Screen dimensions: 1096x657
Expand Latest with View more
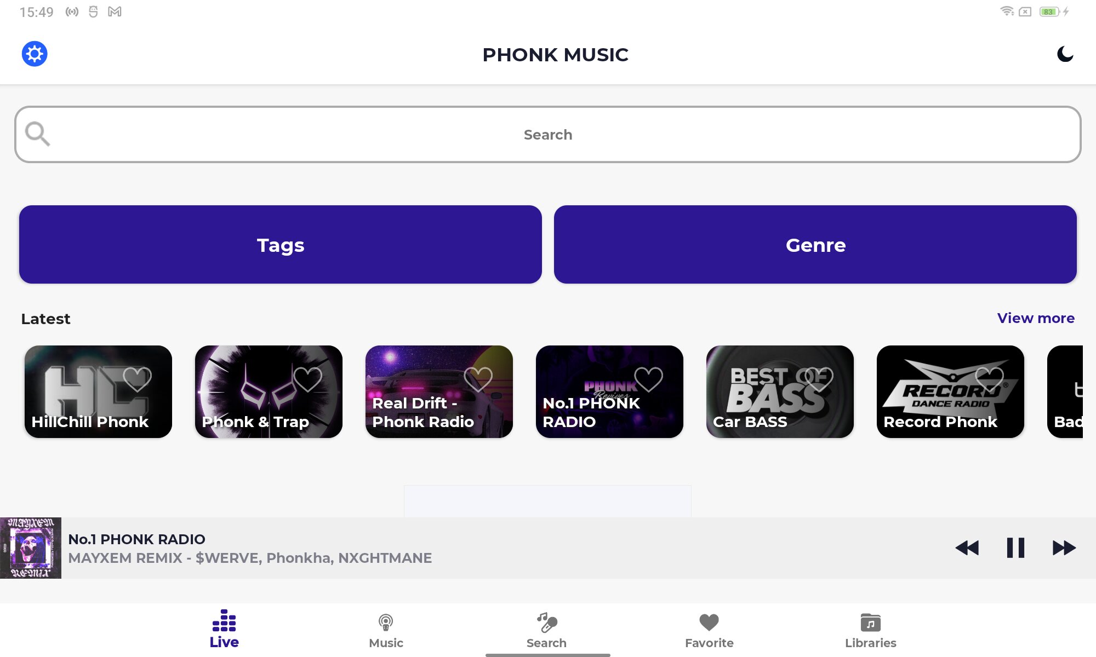click(1036, 318)
